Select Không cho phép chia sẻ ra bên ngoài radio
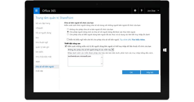This screenshot has width=194, height=102. (68, 29)
